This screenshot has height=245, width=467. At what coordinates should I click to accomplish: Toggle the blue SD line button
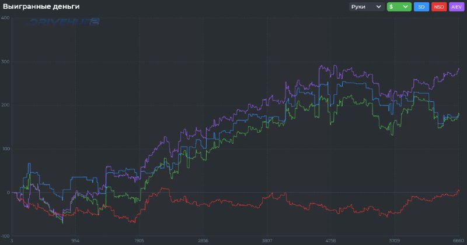[420, 7]
